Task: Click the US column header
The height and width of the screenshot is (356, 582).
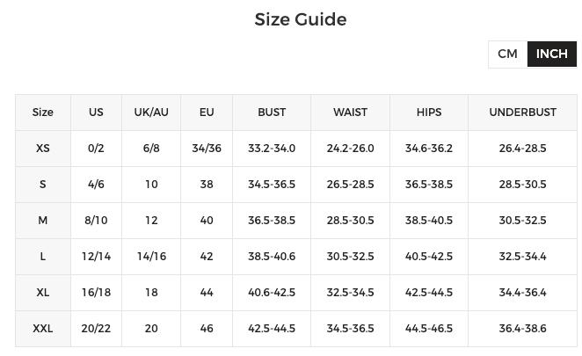Action: coord(96,113)
